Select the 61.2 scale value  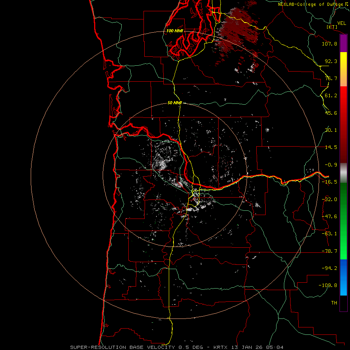(x=331, y=96)
